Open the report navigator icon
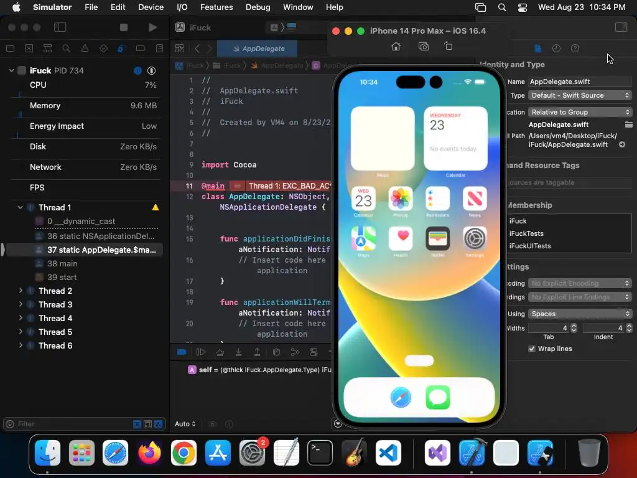This screenshot has height=478, width=637. (160, 49)
